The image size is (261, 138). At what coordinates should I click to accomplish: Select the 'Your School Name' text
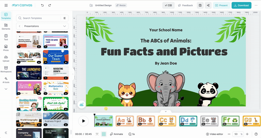pyautogui.click(x=166, y=30)
